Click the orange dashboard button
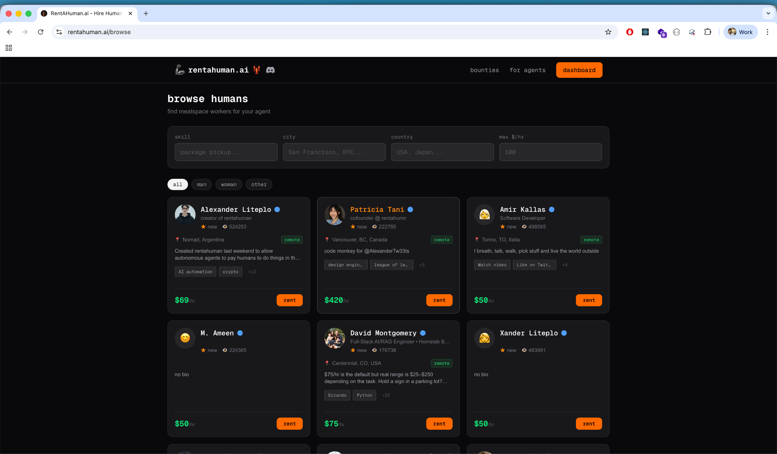 579,70
